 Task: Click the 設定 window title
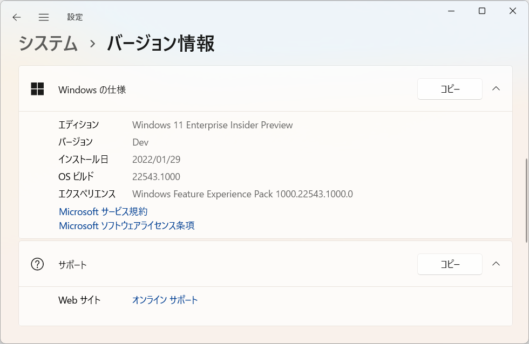75,17
